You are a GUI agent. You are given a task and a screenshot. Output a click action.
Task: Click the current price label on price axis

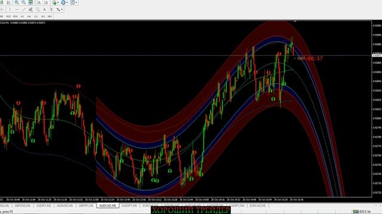tap(377, 55)
